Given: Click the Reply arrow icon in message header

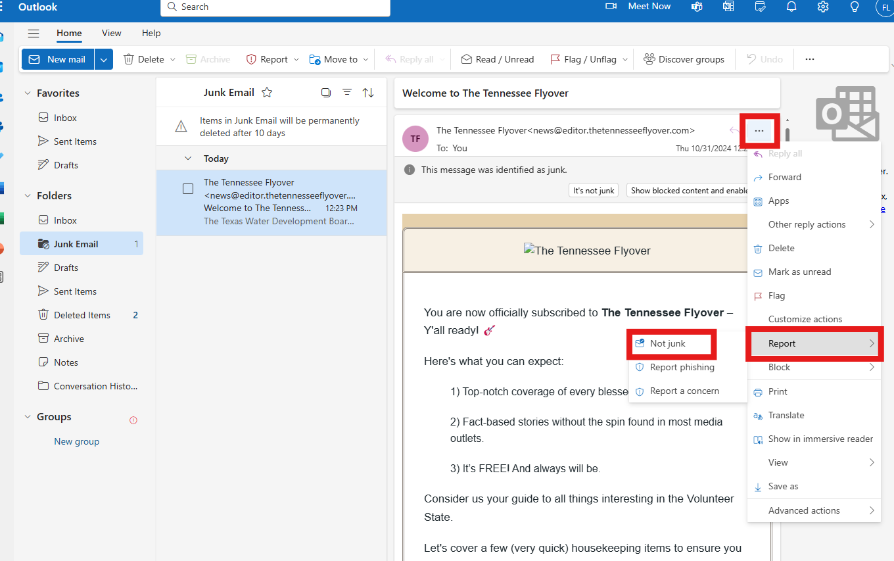Looking at the screenshot, I should pyautogui.click(x=734, y=131).
